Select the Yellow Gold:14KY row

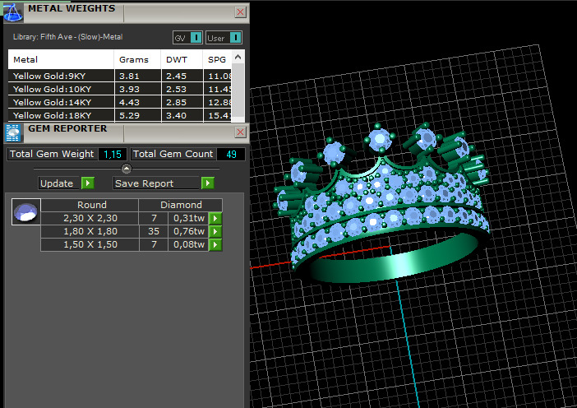coord(120,102)
